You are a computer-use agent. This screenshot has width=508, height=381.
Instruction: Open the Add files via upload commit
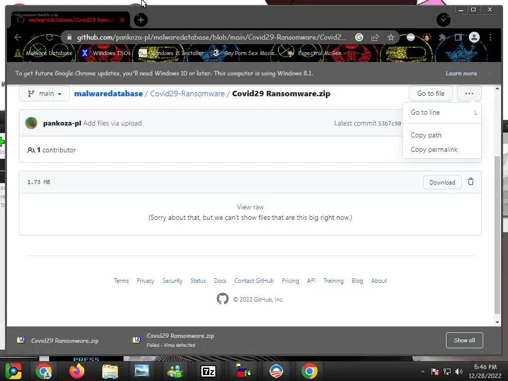click(x=113, y=123)
